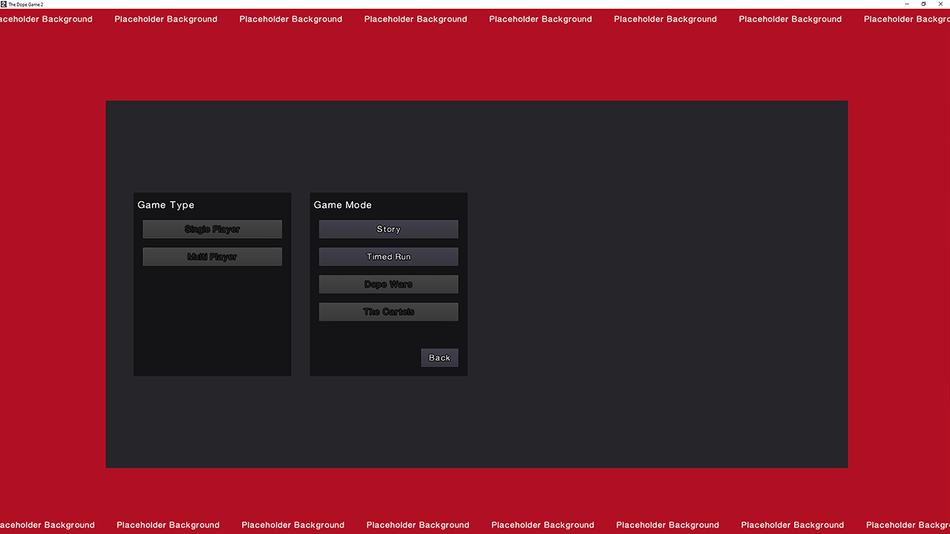Click the Game Mode heading

pyautogui.click(x=343, y=205)
